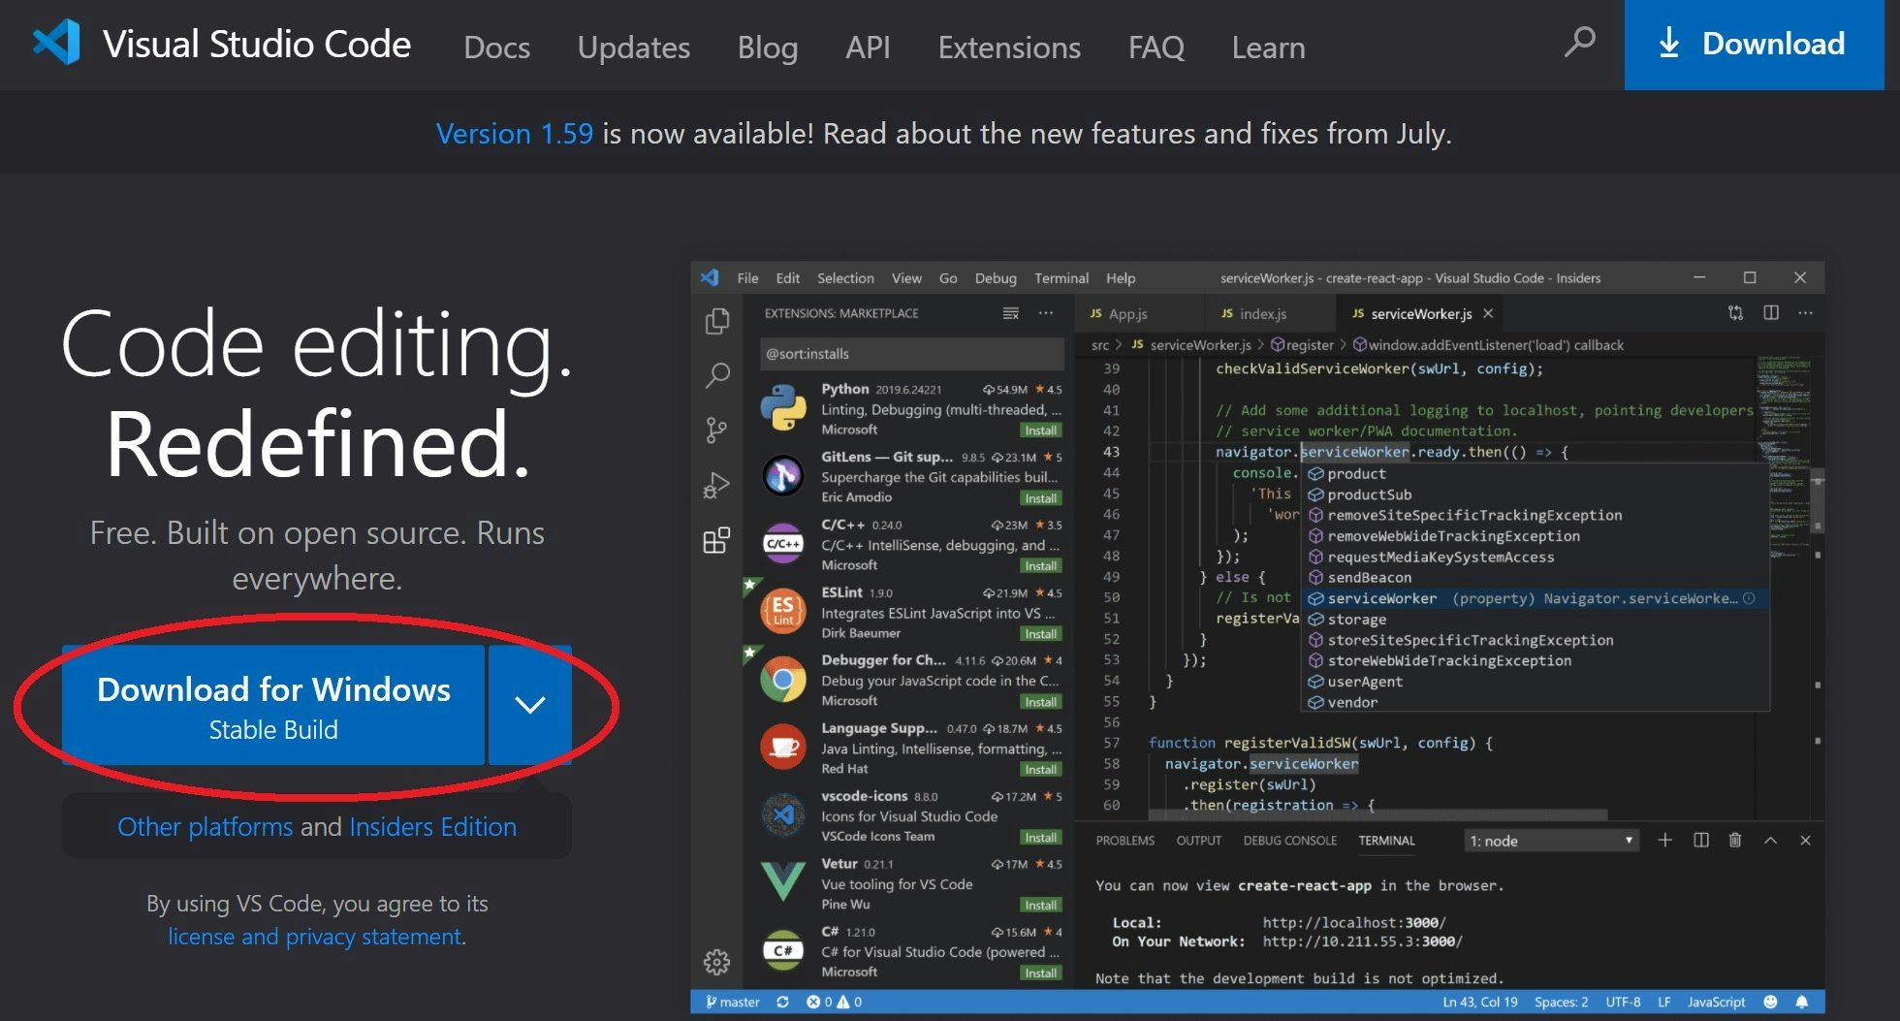The width and height of the screenshot is (1900, 1021).
Task: Open the license and privacy statement link
Action: pos(315,937)
